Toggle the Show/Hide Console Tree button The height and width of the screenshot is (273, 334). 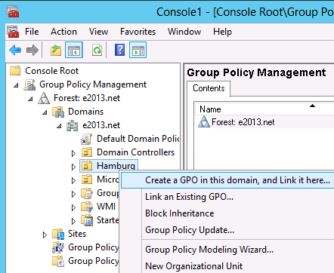[x=74, y=50]
